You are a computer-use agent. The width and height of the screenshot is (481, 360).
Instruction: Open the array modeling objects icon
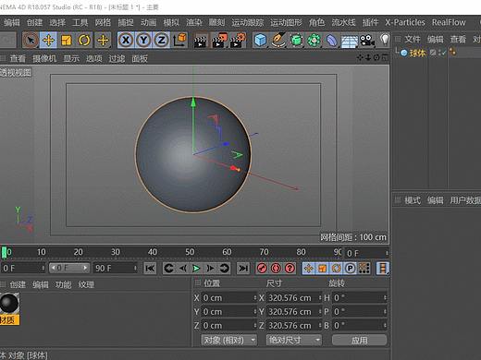[x=314, y=41]
